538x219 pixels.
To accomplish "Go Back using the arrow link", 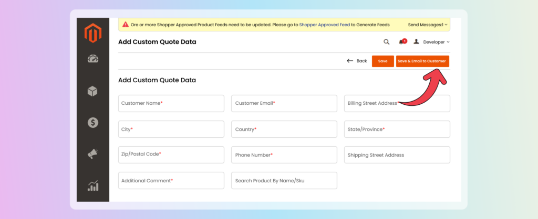I will (357, 61).
